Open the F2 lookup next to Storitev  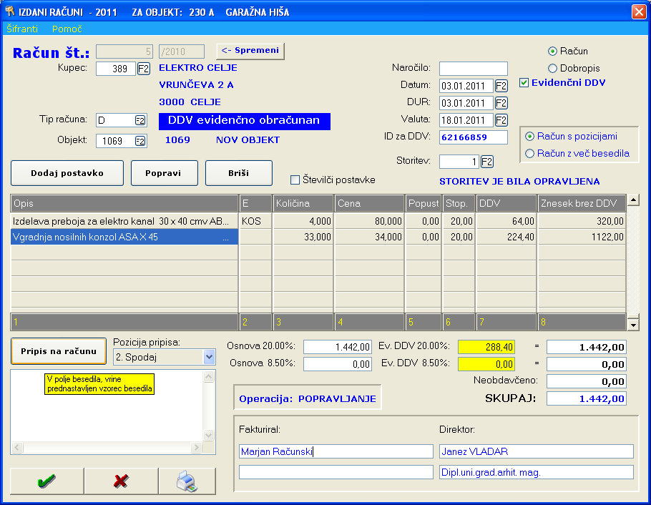tap(487, 162)
